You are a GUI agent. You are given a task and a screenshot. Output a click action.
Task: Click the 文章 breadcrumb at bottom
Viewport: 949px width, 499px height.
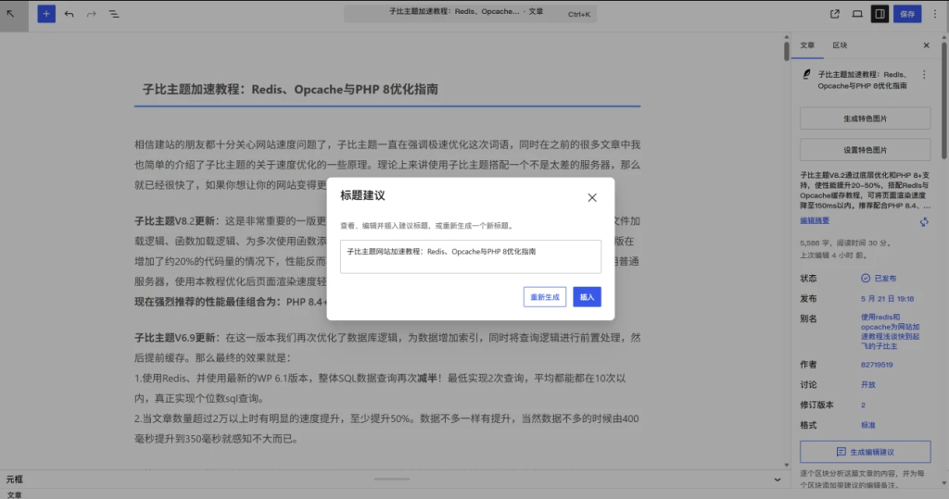14,494
